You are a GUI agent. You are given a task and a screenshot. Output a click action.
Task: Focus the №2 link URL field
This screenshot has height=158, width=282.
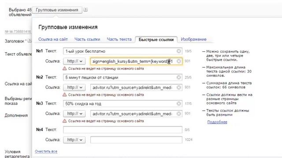click(136, 87)
